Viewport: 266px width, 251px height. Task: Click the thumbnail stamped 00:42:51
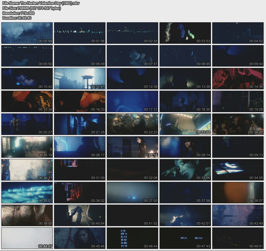185,216
